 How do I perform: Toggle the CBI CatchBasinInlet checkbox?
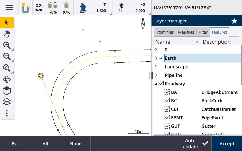(167, 109)
